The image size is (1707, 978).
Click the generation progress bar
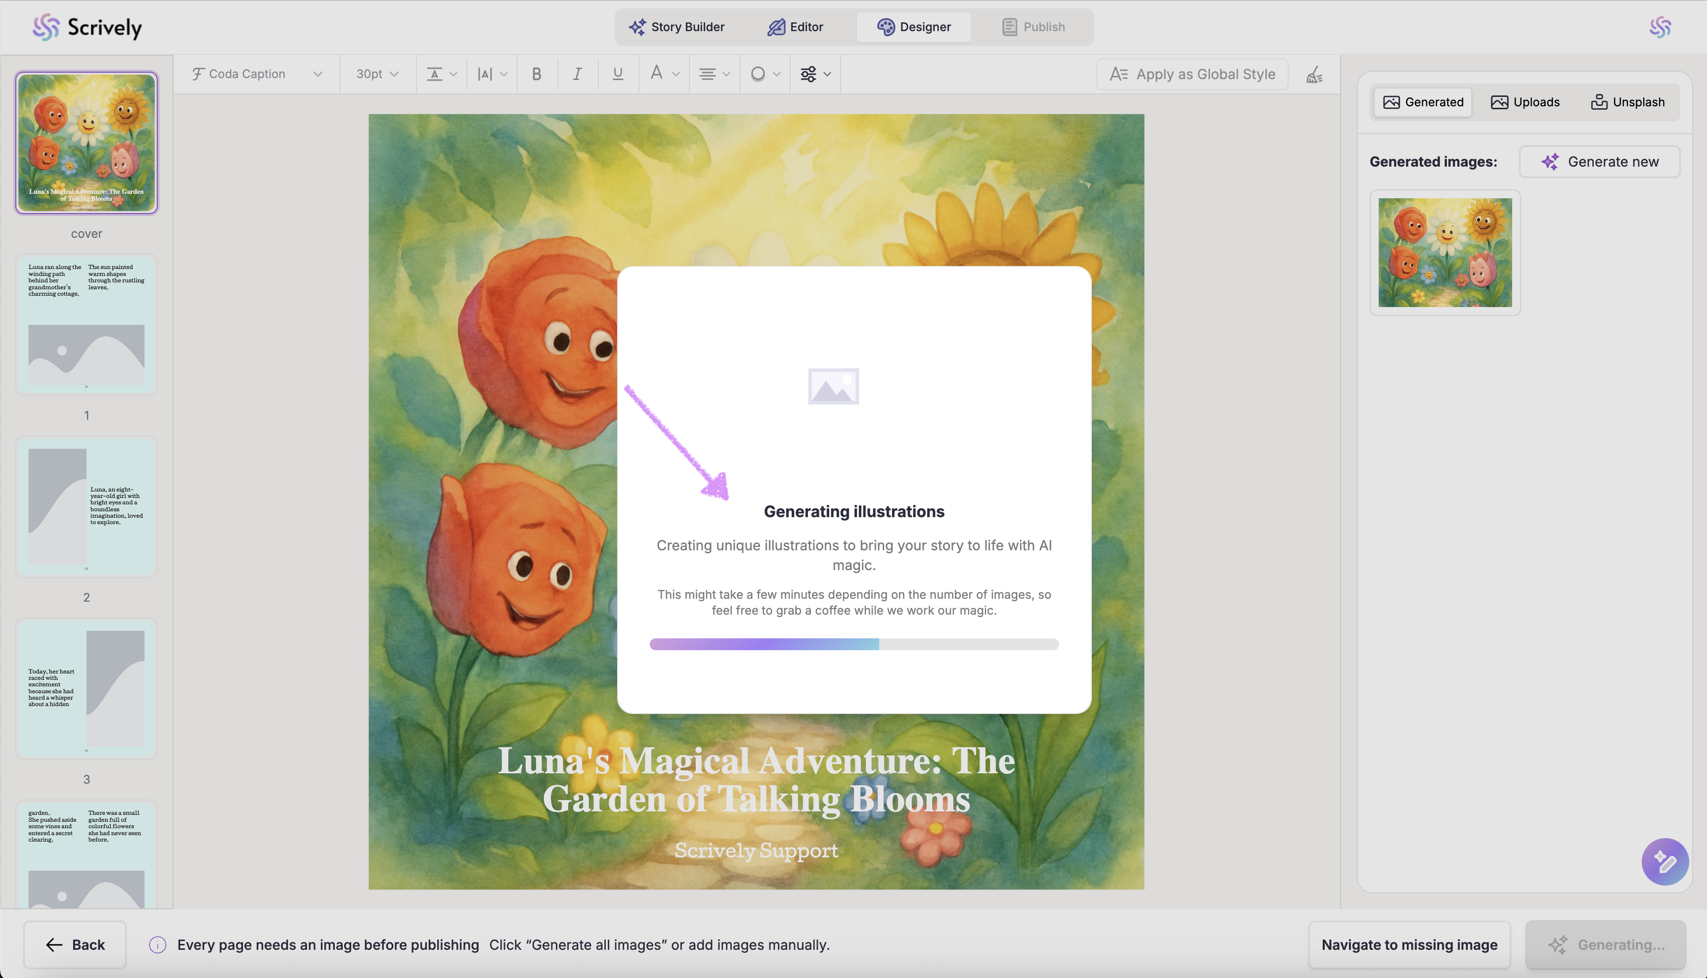[x=853, y=644]
